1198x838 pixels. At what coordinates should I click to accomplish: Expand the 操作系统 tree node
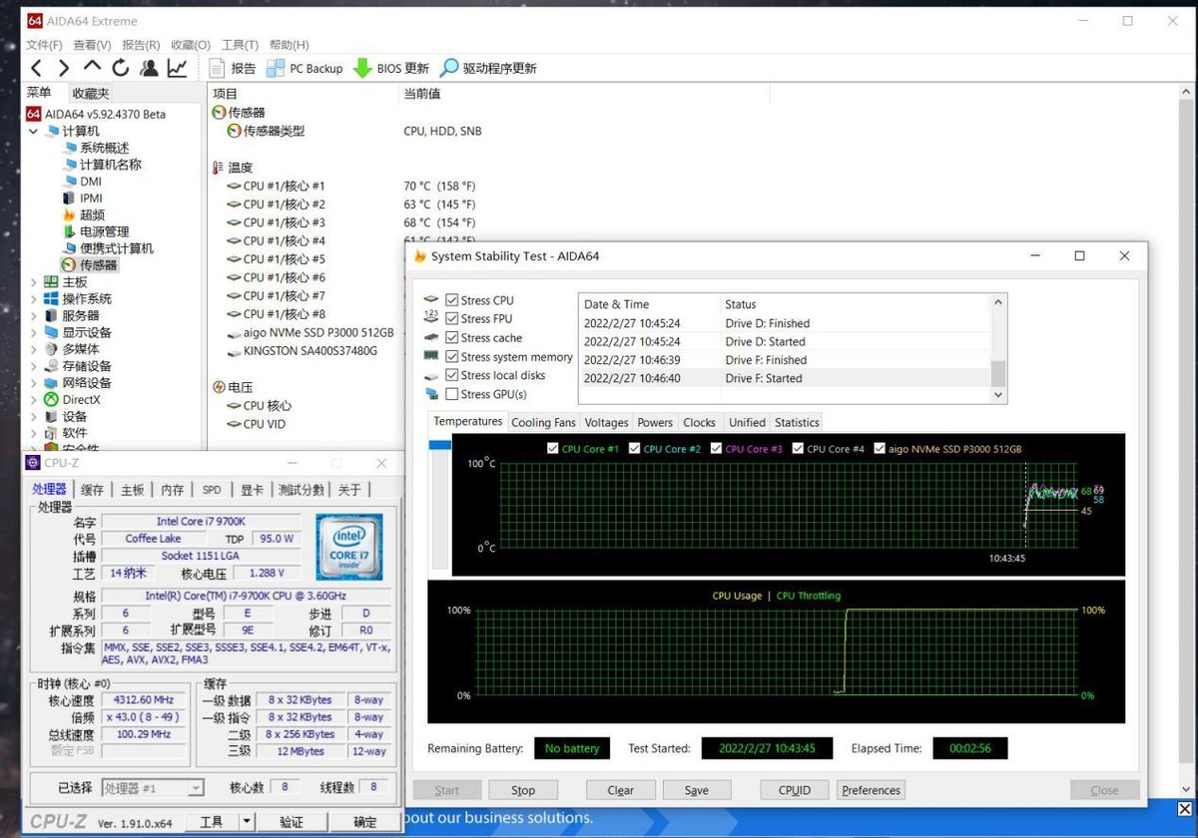34,299
